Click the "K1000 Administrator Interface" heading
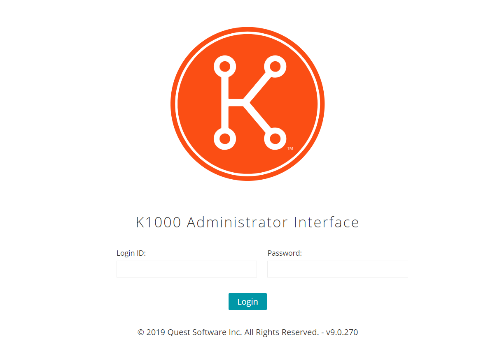Image resolution: width=495 pixels, height=340 pixels. (x=247, y=222)
